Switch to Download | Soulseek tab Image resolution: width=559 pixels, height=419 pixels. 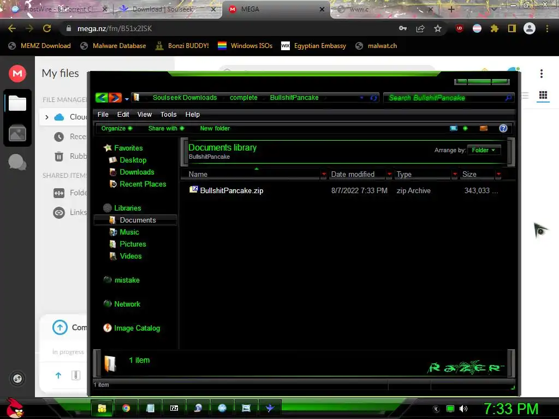coord(167,9)
